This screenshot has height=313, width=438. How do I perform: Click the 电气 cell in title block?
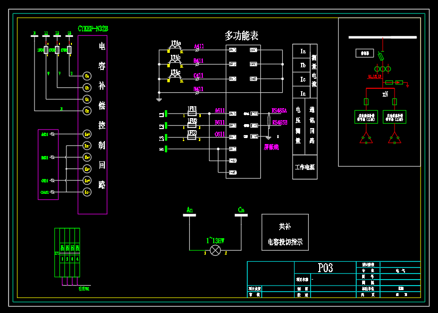[400, 271]
